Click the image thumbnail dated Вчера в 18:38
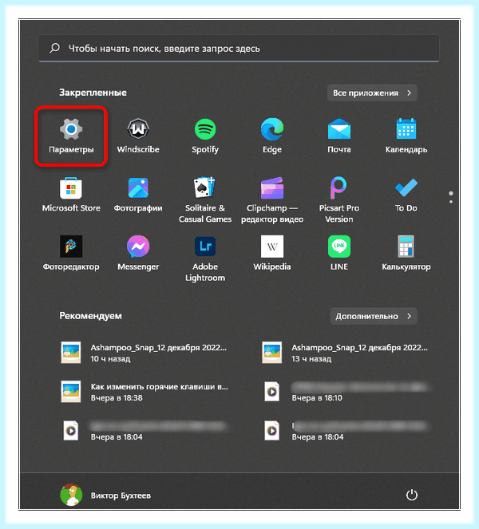 click(x=70, y=392)
